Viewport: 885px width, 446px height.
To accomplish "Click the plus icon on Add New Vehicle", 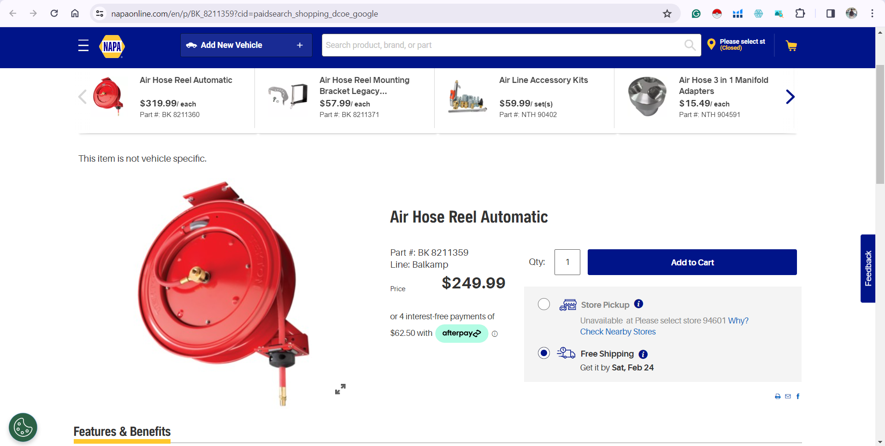I will (x=300, y=45).
